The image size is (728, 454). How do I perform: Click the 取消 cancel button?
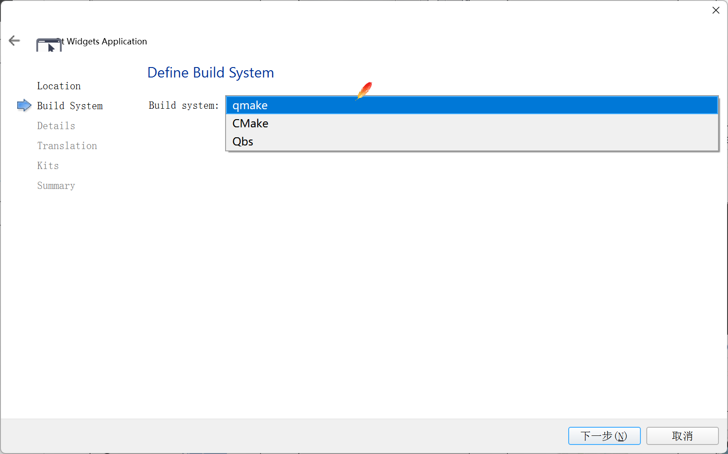[x=682, y=436]
